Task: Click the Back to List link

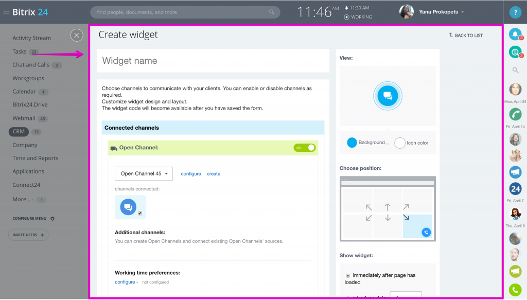Action: pos(466,36)
